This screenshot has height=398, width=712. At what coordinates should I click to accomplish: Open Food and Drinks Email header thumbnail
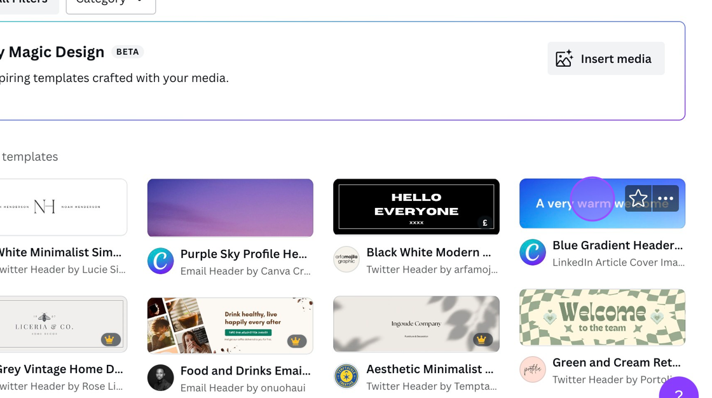point(230,325)
